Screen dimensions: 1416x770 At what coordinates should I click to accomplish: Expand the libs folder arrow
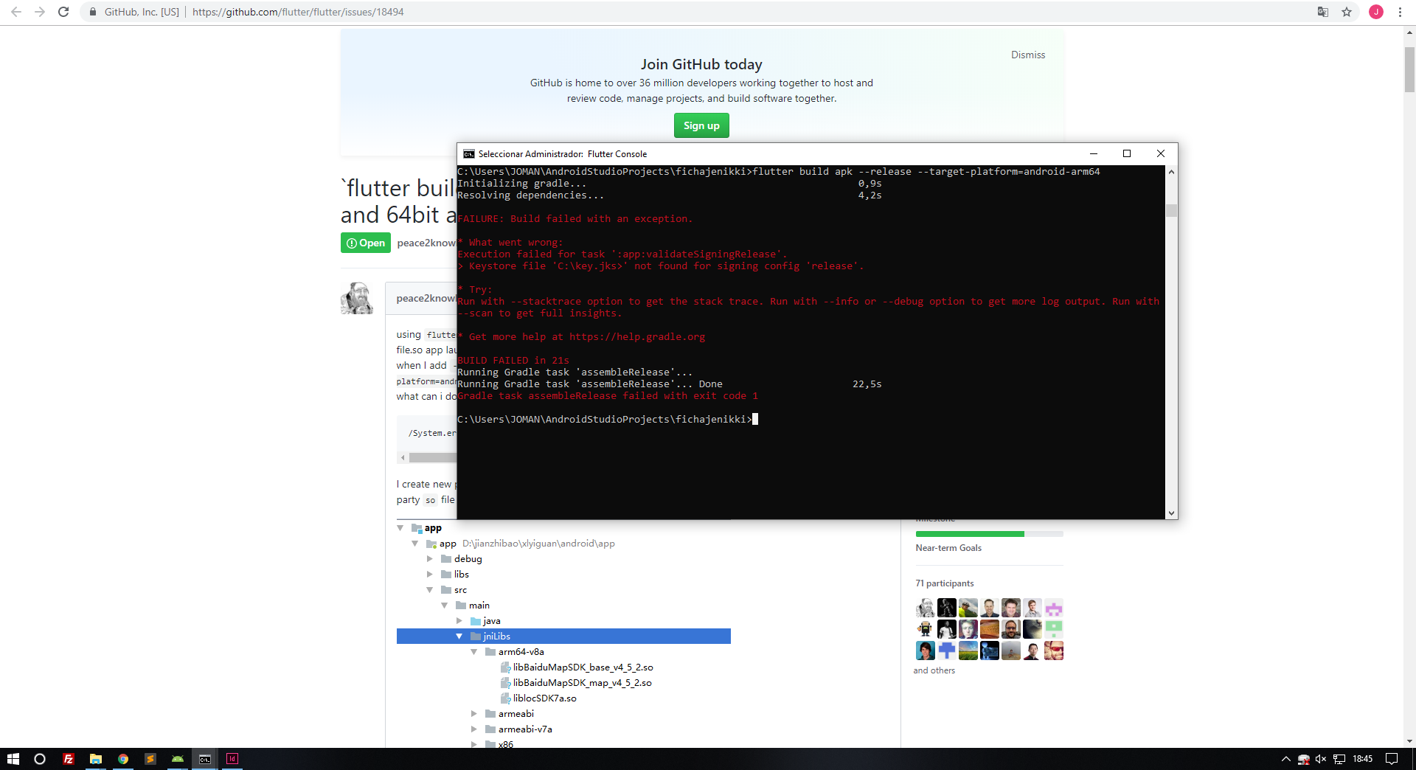tap(430, 575)
